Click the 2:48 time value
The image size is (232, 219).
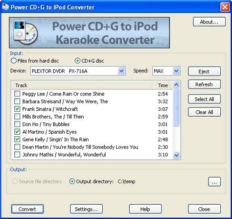[163, 140]
